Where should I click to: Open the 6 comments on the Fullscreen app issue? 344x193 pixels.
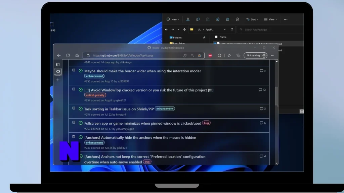click(x=263, y=123)
